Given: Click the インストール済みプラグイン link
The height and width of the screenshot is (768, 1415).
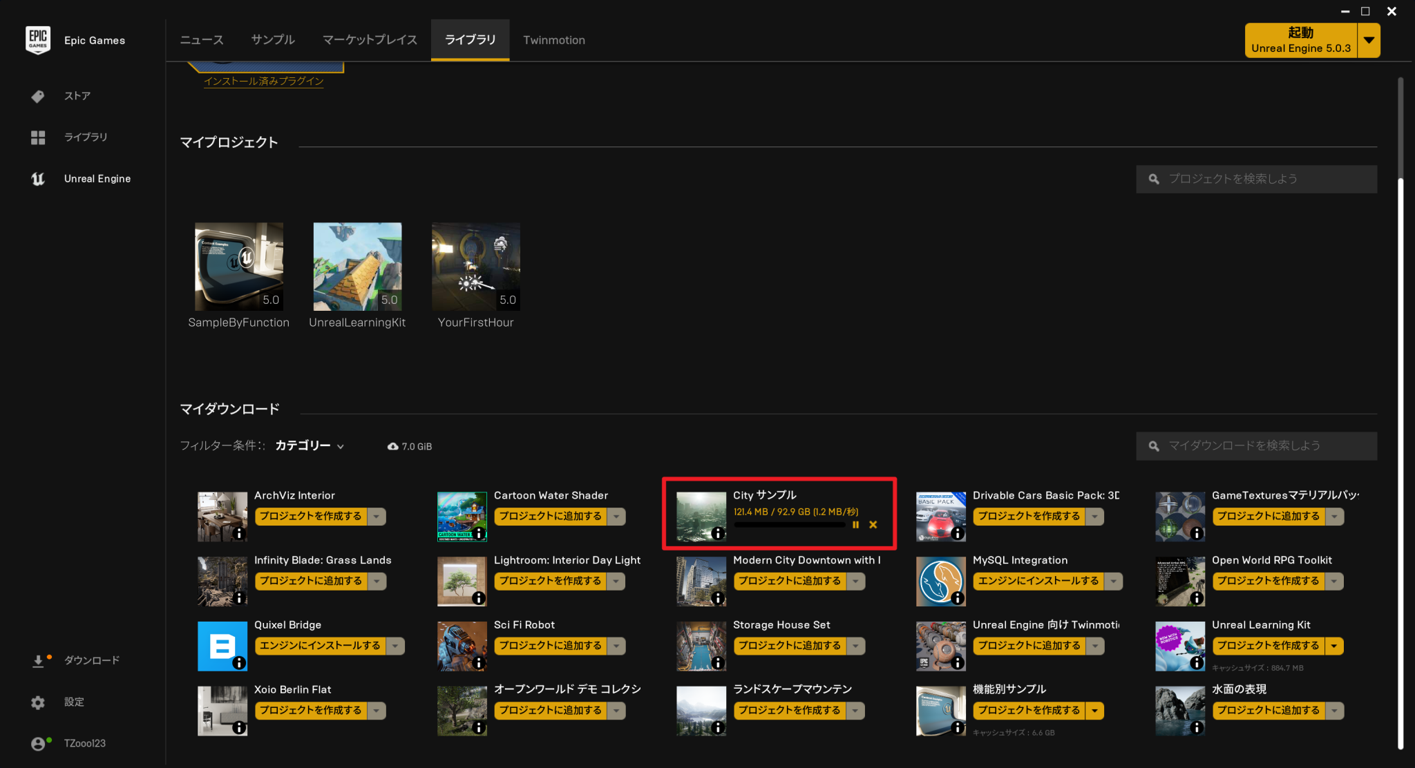Looking at the screenshot, I should pyautogui.click(x=263, y=81).
